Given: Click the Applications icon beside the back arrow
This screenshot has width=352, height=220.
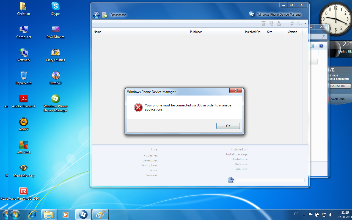Looking at the screenshot, I should pos(105,15).
